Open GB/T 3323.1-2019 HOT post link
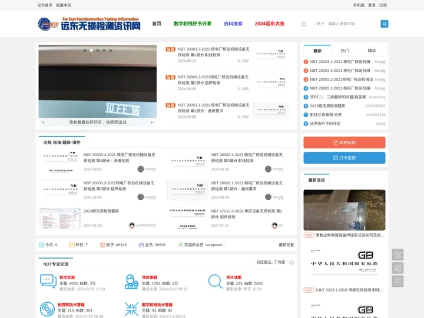Image resolution: width=424 pixels, height=318 pixels. point(349,290)
